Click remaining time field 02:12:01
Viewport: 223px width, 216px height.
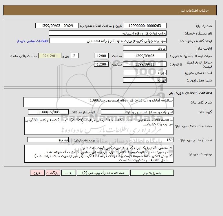[50, 56]
